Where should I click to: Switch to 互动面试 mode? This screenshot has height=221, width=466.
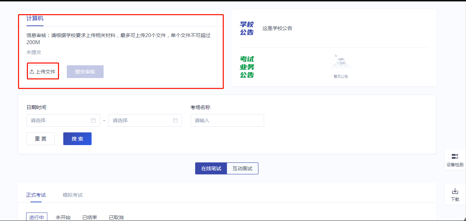click(x=242, y=168)
